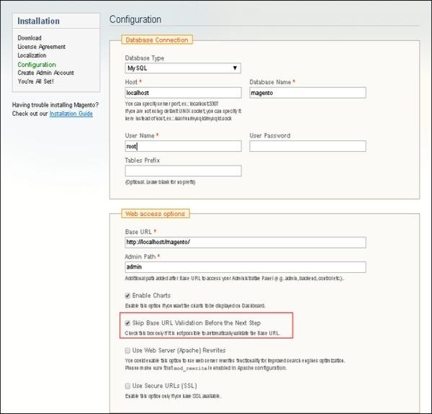Click the Database Connection section legend

coord(156,40)
